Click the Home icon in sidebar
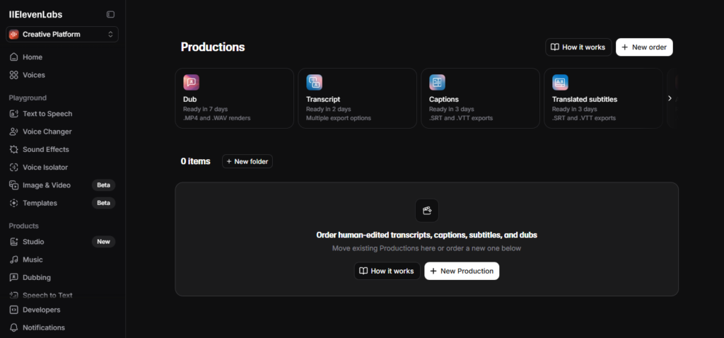 tap(14, 57)
